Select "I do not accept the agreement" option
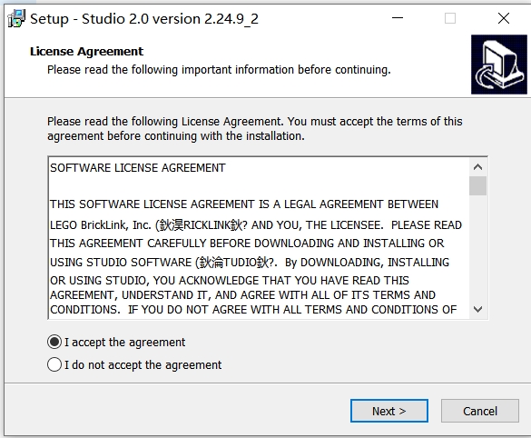531x438 pixels. coord(54,364)
